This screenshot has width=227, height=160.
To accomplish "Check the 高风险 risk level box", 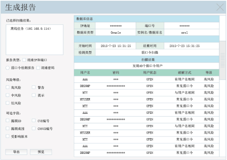I will pyautogui.click(x=7, y=87).
